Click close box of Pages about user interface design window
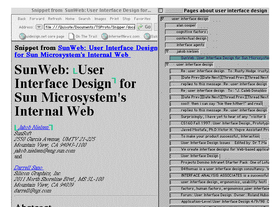The image size is (276, 207). 160,11
